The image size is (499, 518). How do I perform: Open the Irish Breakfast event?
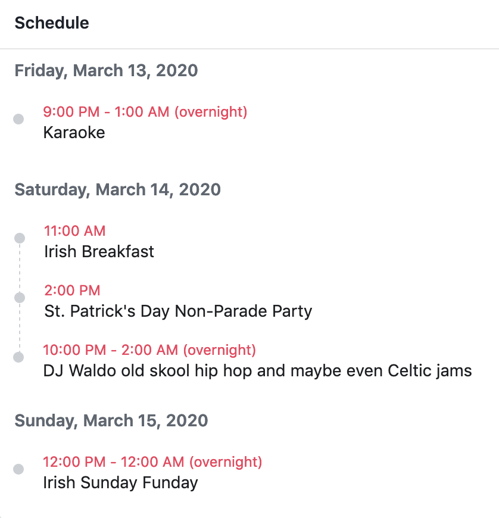[x=99, y=251]
